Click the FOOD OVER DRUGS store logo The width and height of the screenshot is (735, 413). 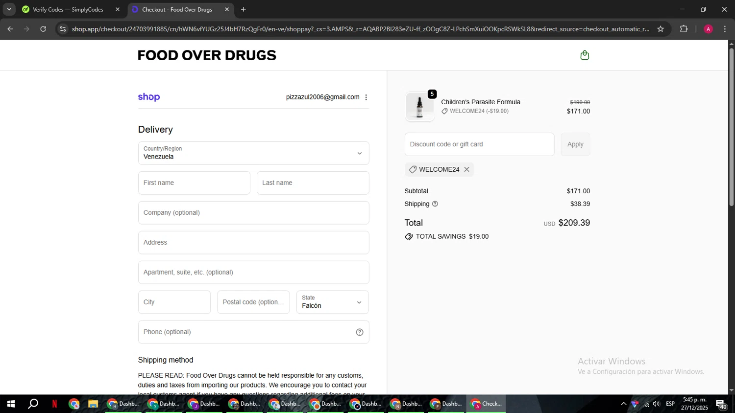pos(207,55)
